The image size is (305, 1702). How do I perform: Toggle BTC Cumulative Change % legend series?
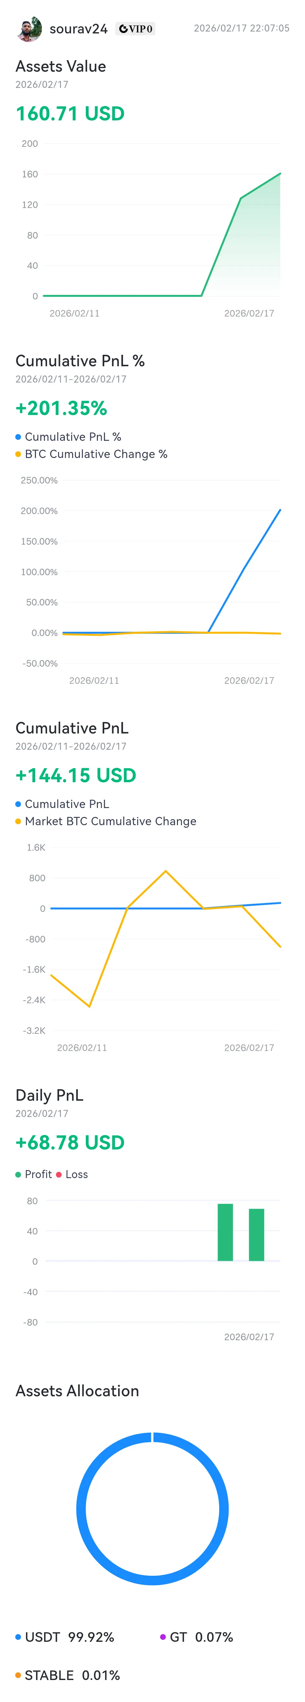point(96,454)
